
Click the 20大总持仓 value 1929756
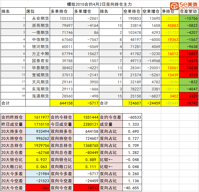[x=38, y=145]
